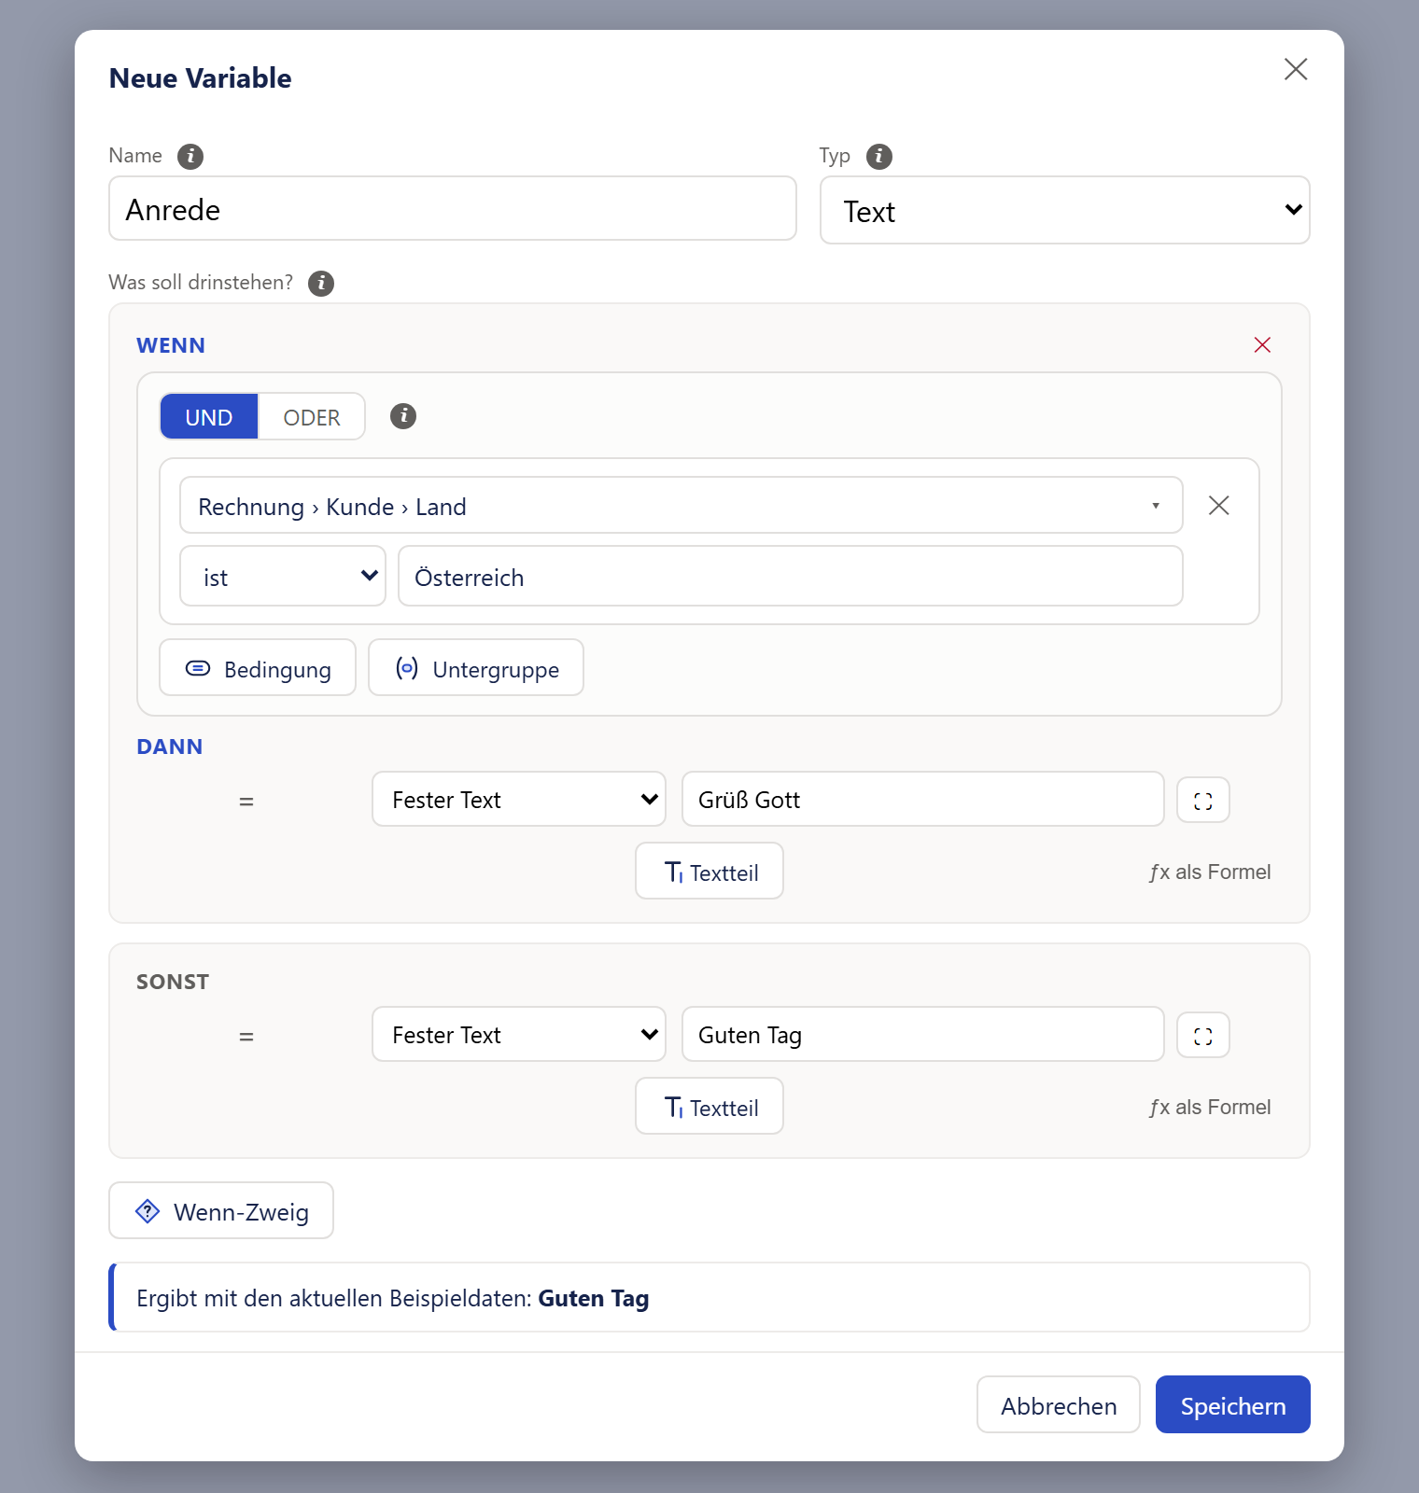The width and height of the screenshot is (1419, 1493).
Task: Click the info icon beside Typ label
Action: (878, 156)
